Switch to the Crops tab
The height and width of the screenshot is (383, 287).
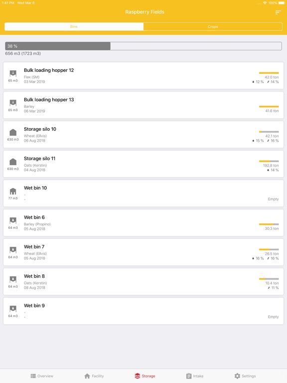pos(213,26)
